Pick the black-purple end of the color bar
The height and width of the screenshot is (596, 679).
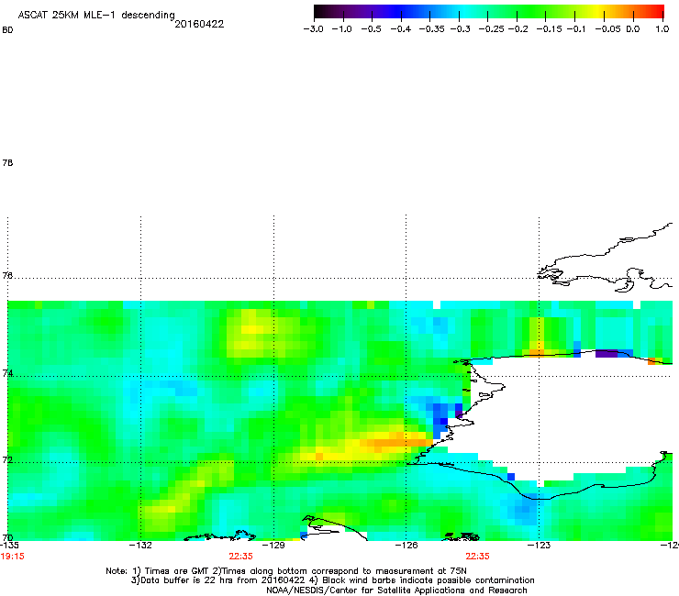tap(323, 11)
